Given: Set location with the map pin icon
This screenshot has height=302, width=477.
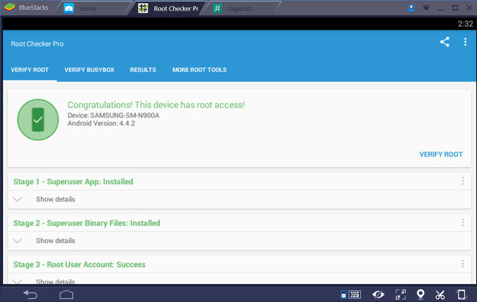Looking at the screenshot, I should (420, 294).
